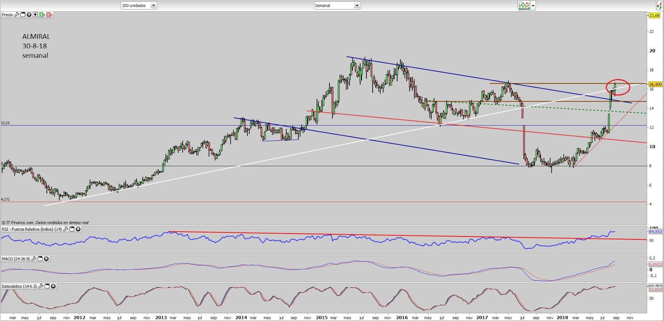
Task: Add element via Precio plus icon
Action: 35,15
